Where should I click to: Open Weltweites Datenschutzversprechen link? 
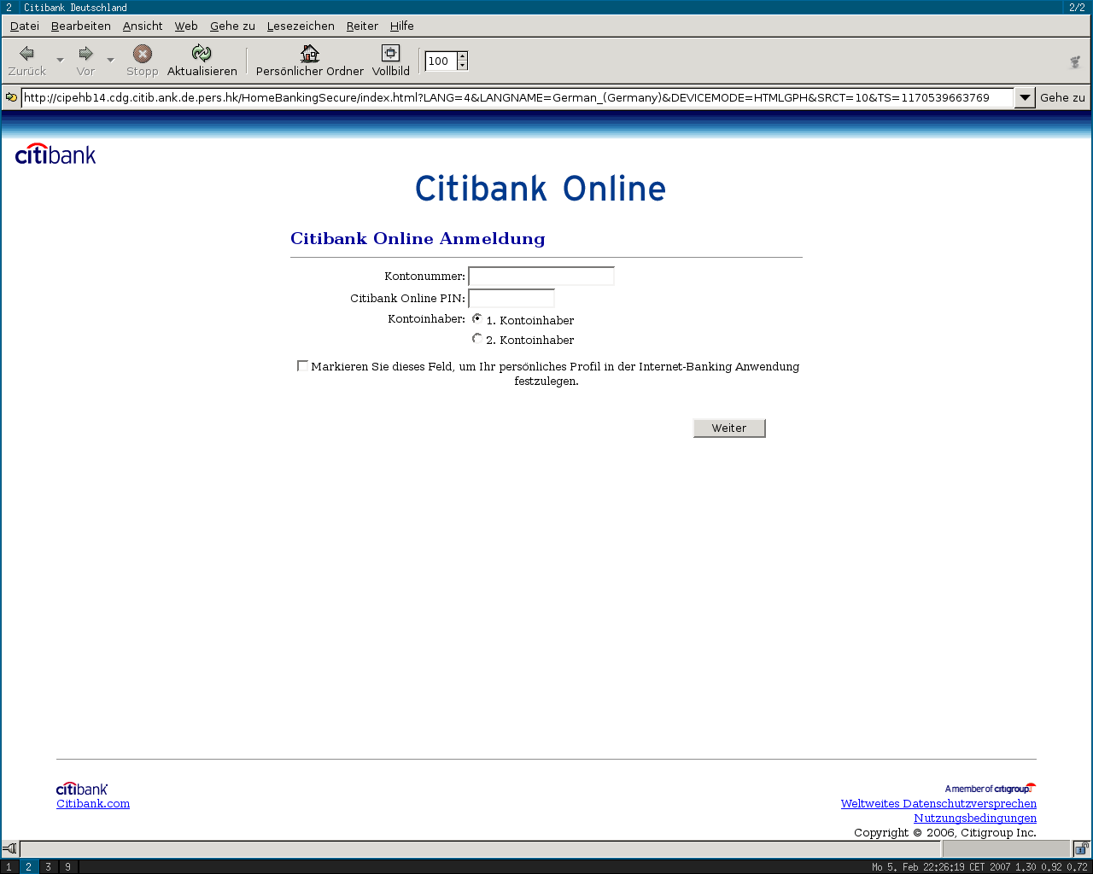point(938,803)
